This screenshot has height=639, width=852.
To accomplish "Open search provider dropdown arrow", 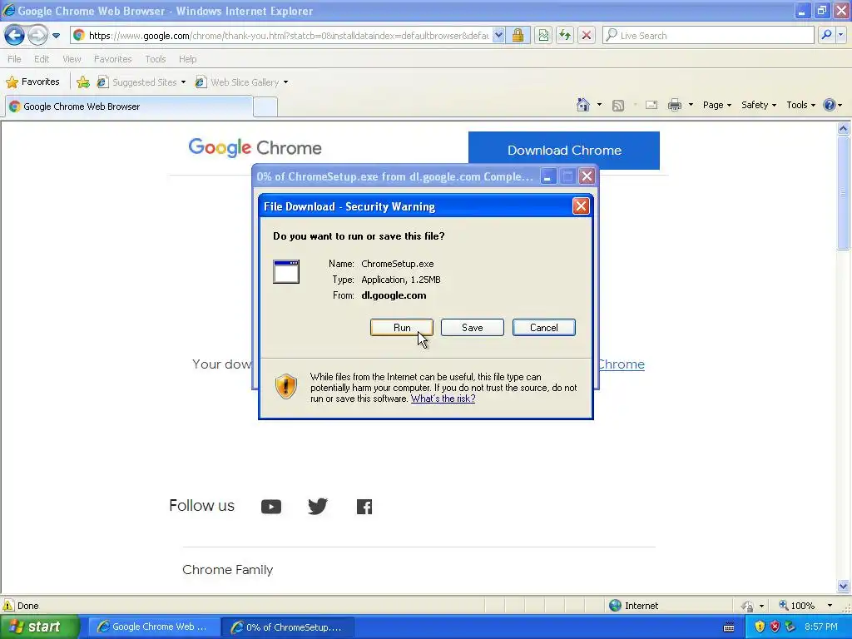I will coord(840,35).
